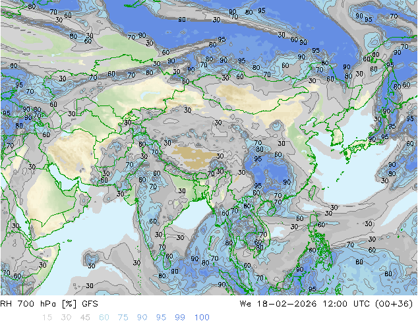
Task: Click the "RH 700 hPa [%] GFS" title
Action: click(x=49, y=304)
